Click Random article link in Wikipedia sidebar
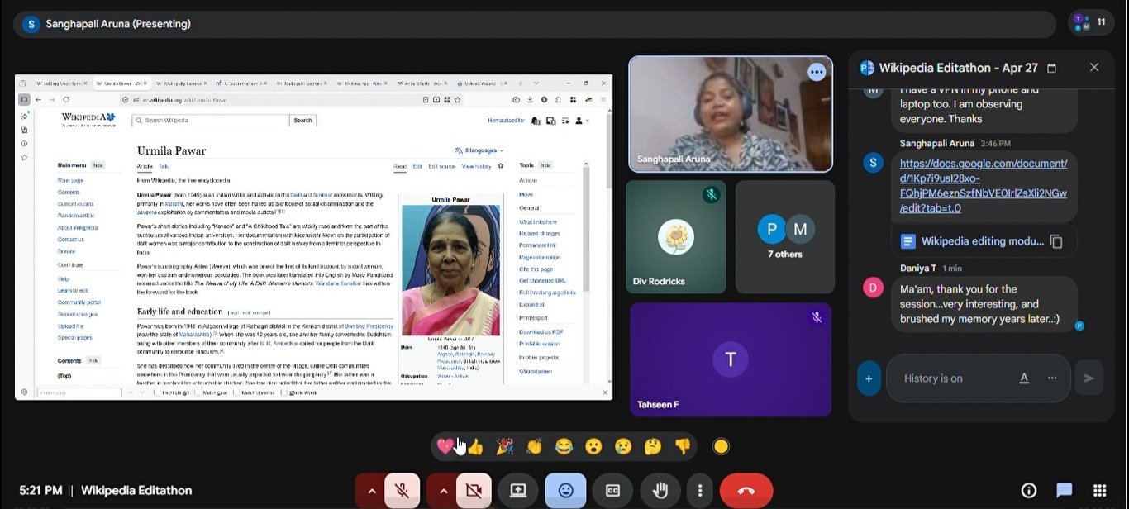1129x509 pixels. (74, 216)
